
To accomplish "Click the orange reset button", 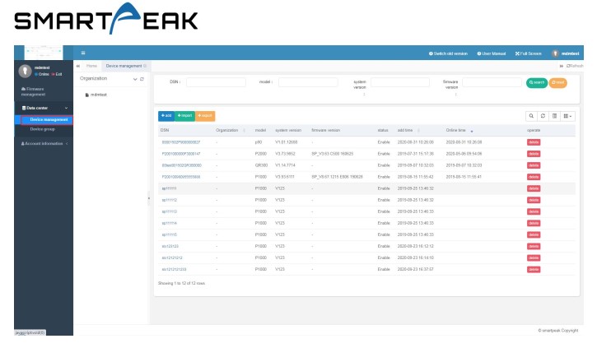I will 557,82.
